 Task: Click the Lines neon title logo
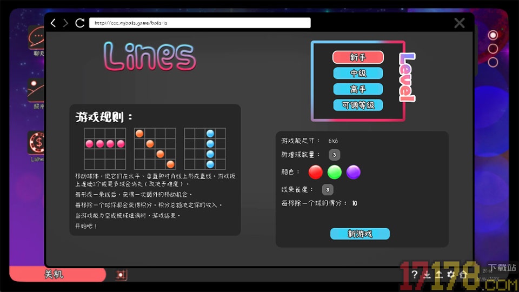pyautogui.click(x=150, y=56)
